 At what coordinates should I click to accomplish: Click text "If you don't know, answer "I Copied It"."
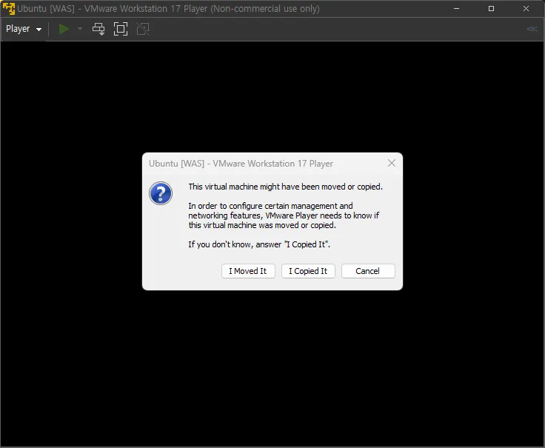tap(259, 244)
